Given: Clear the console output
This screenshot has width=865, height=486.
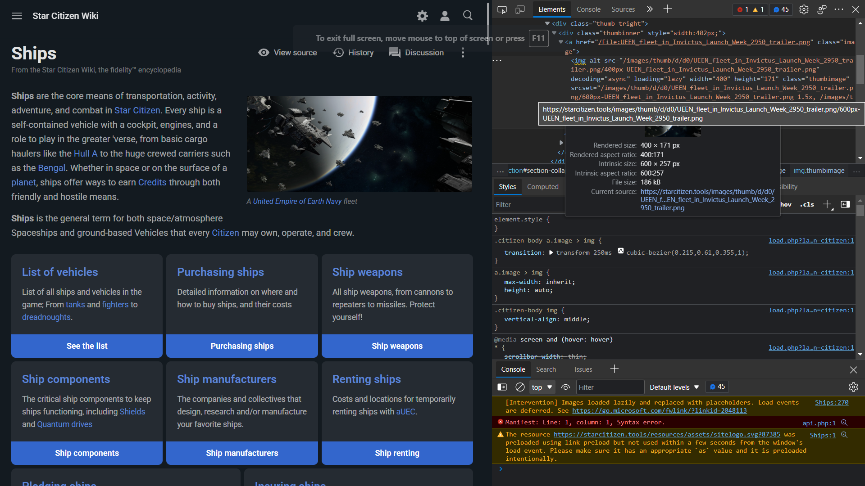Looking at the screenshot, I should 520,387.
